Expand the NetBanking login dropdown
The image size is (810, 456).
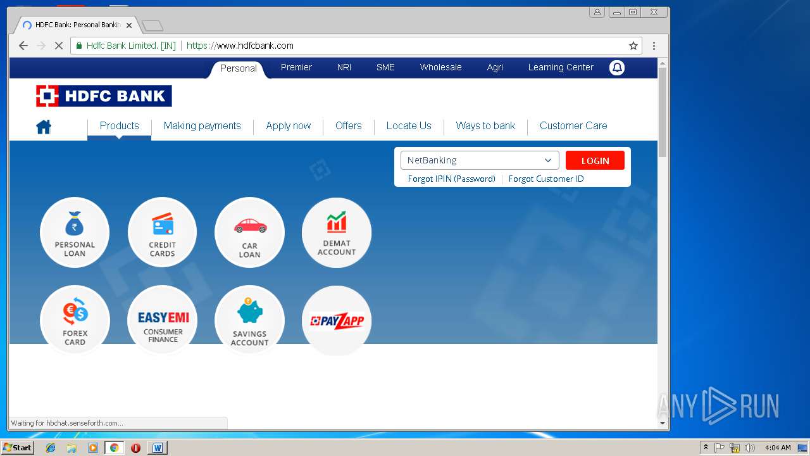click(480, 160)
